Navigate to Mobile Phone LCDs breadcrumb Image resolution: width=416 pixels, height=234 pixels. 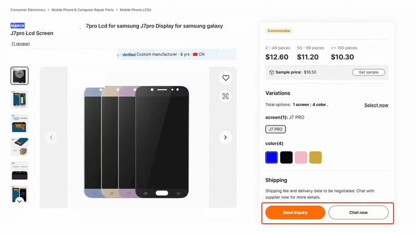(x=136, y=10)
